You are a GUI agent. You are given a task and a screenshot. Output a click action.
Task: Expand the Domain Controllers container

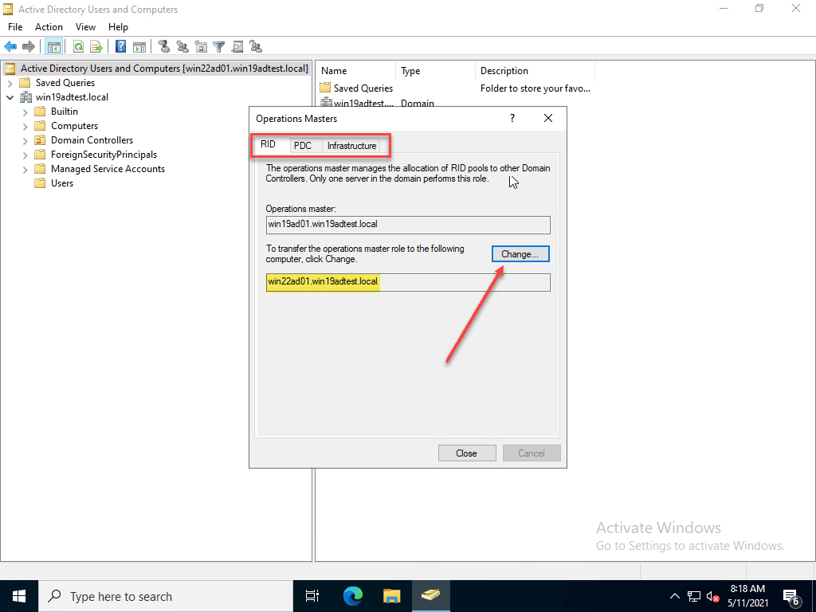click(x=25, y=139)
